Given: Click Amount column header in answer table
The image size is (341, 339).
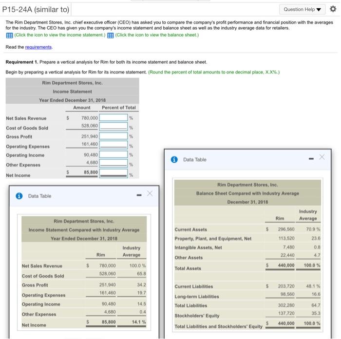Looking at the screenshot, I should (82, 108).
